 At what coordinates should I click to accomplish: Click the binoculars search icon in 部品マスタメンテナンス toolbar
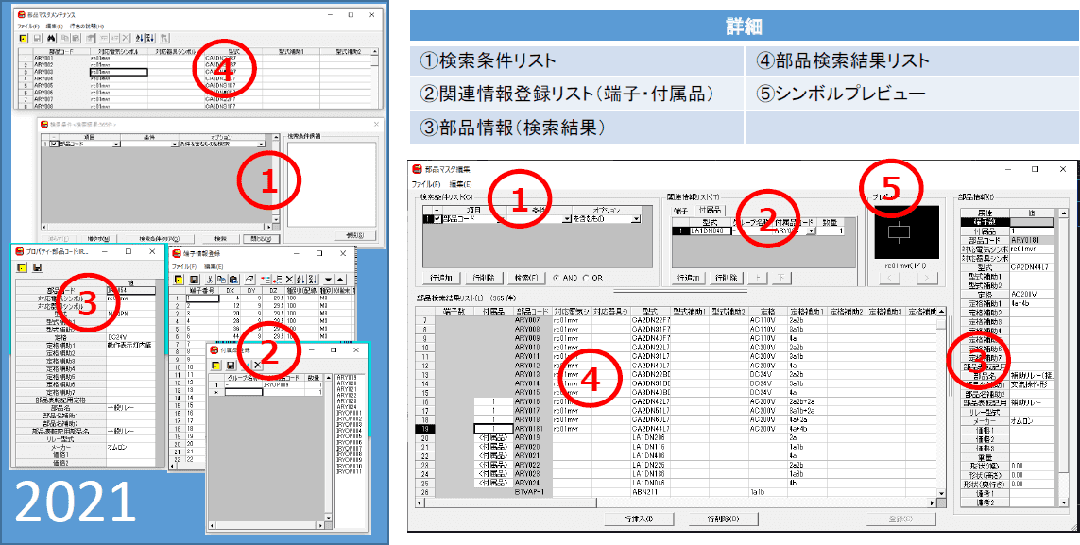(x=51, y=38)
